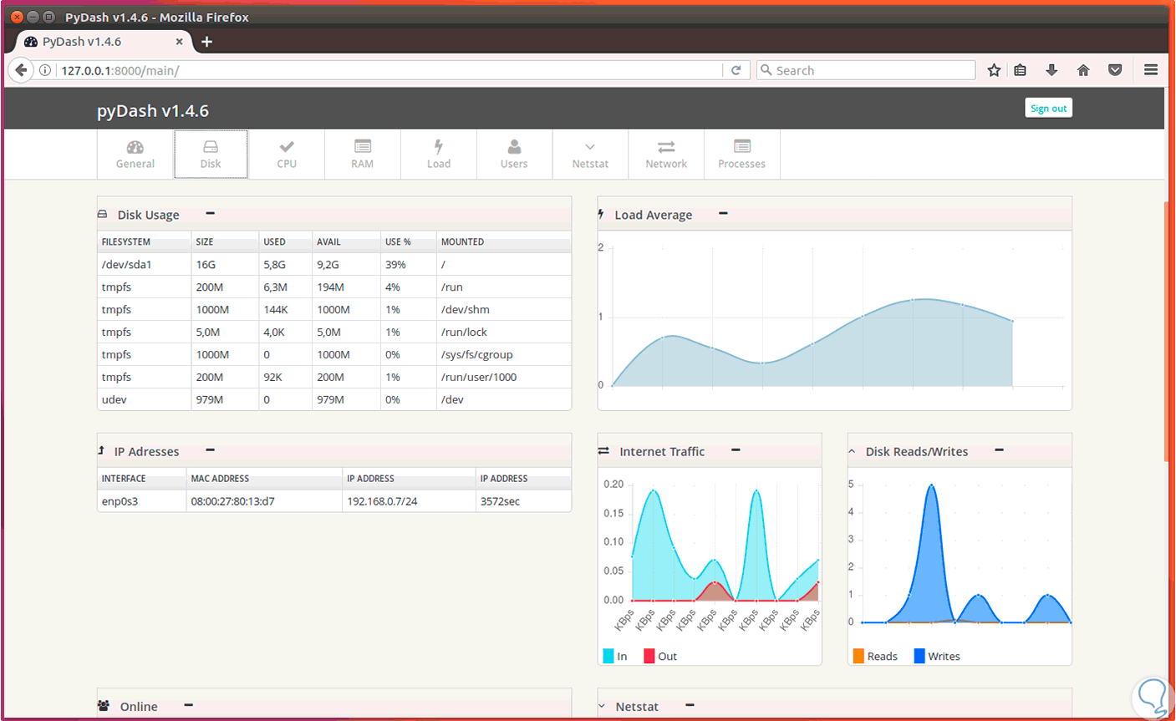Open the Load section
The width and height of the screenshot is (1176, 721).
[438, 154]
